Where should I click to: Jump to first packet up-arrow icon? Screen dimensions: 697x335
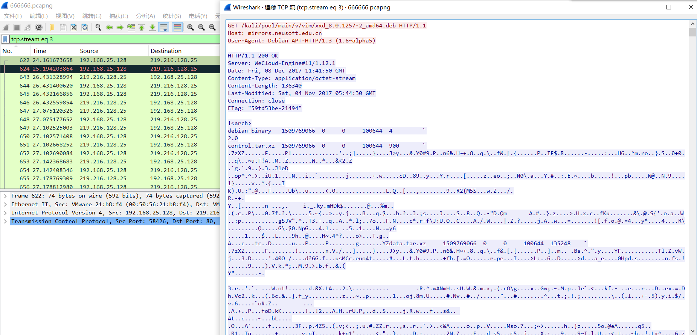tap(142, 27)
